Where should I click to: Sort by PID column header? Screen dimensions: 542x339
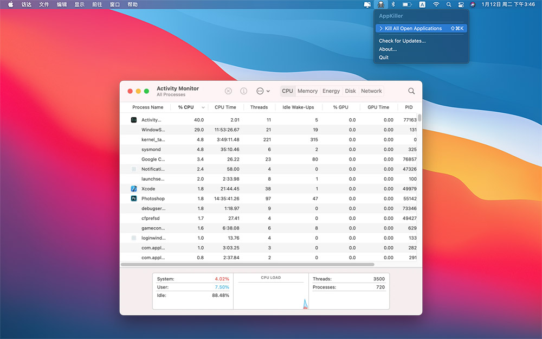(x=409, y=107)
